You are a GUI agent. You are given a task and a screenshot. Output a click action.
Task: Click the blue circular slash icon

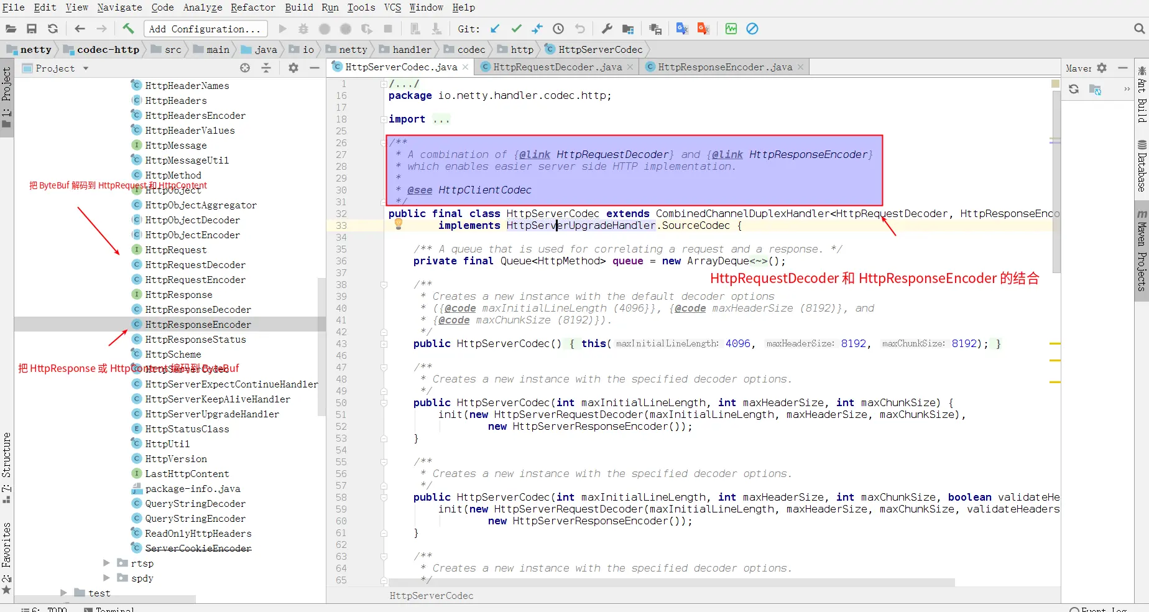point(752,29)
